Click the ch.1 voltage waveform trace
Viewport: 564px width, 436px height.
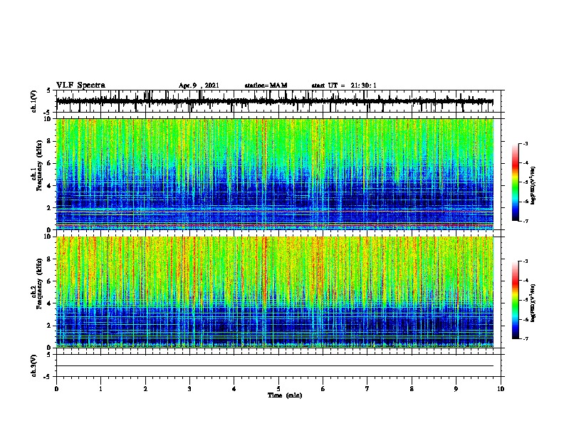pyautogui.click(x=275, y=101)
